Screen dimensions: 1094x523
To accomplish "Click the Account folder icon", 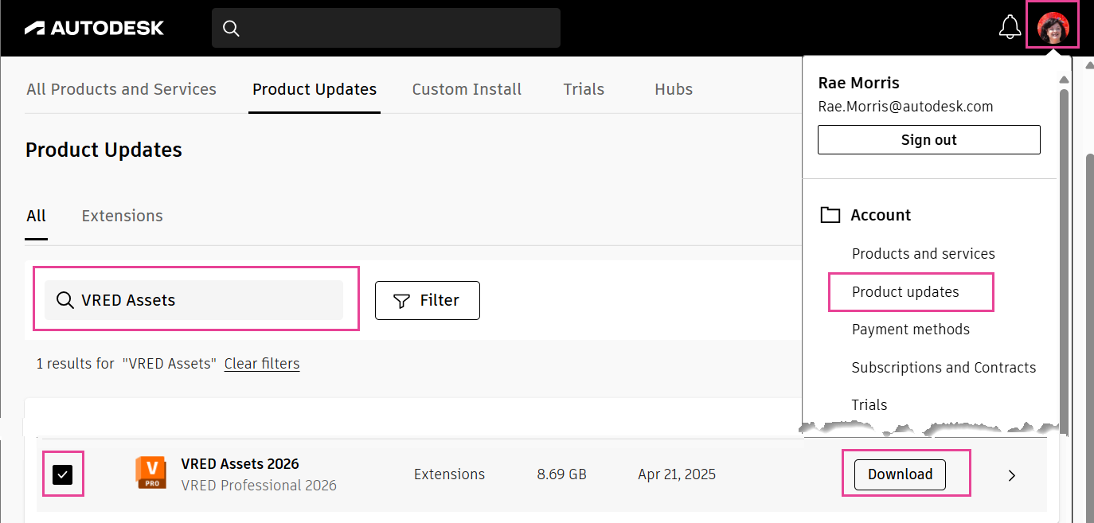I will [x=830, y=214].
